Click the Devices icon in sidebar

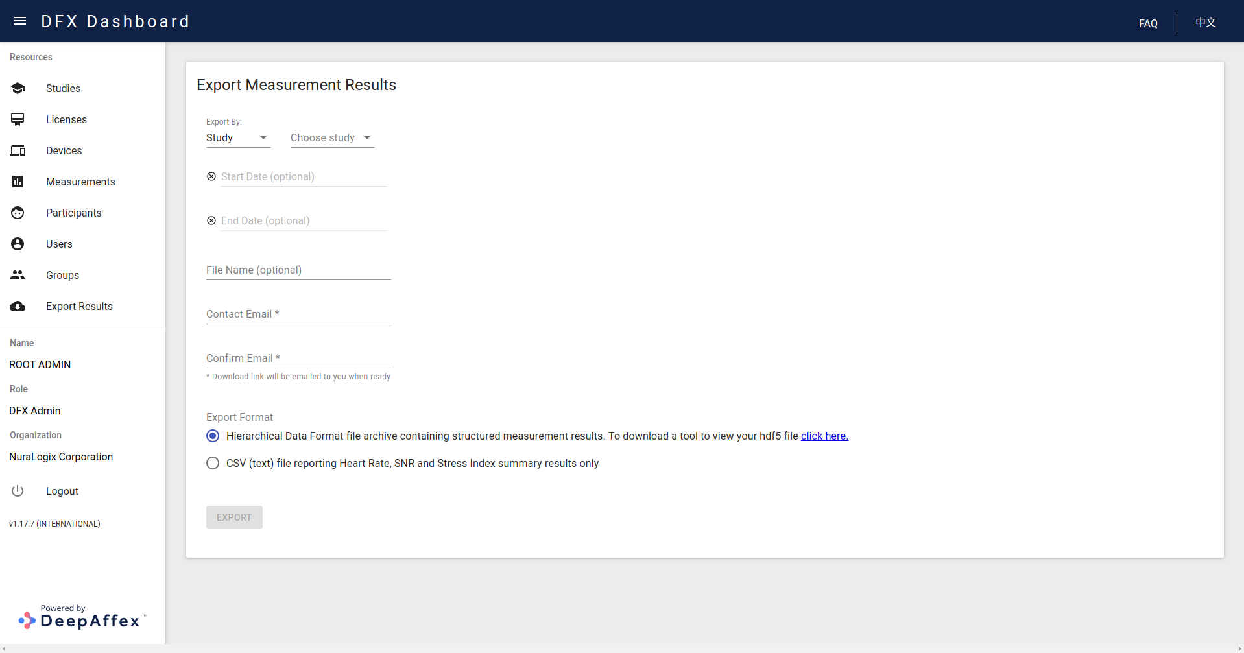click(x=18, y=150)
